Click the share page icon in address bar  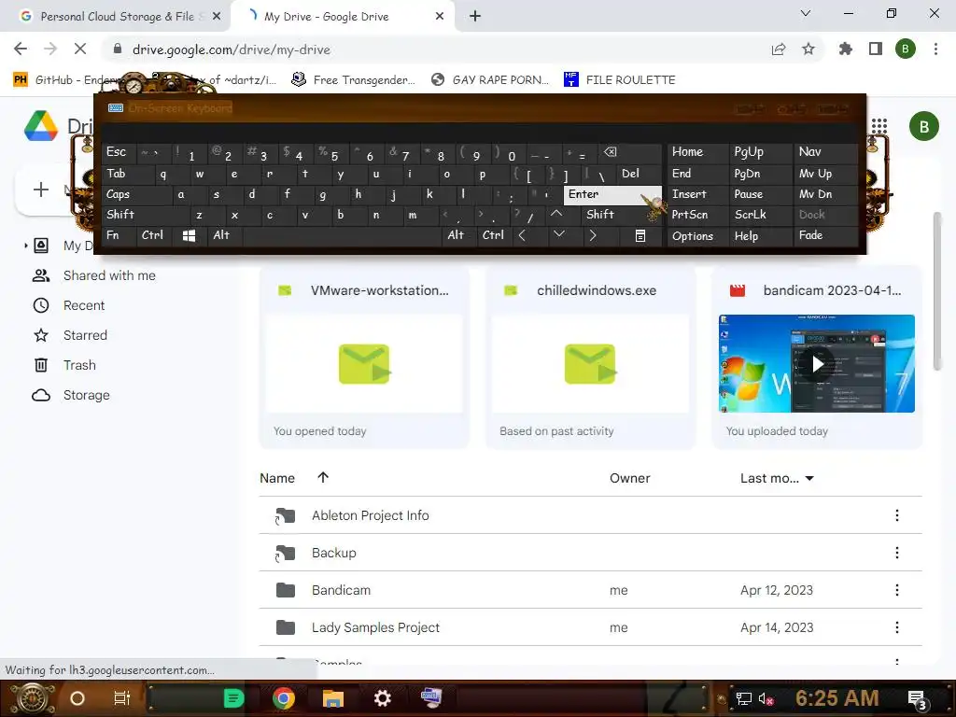(x=779, y=49)
